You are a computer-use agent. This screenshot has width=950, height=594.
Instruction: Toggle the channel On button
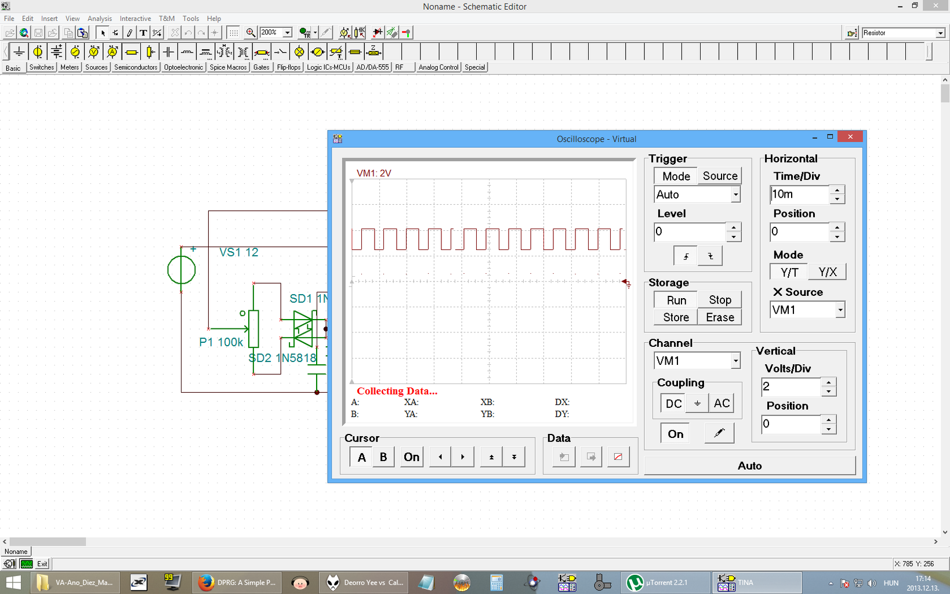click(675, 434)
